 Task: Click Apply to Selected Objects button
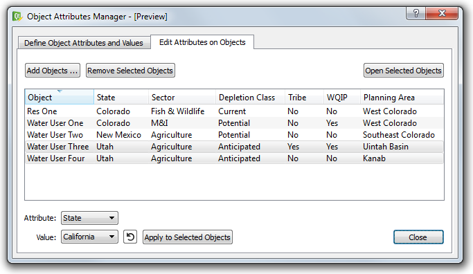(187, 237)
